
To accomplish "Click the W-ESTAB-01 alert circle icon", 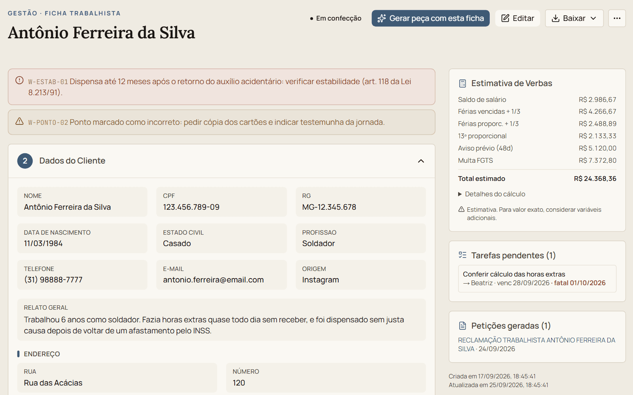I will click(x=19, y=81).
